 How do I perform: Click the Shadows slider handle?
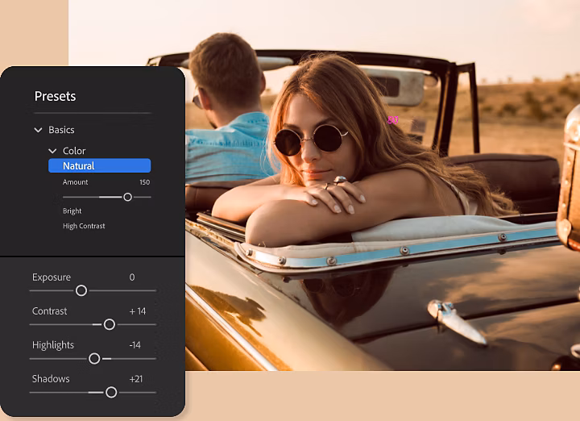[x=111, y=392]
